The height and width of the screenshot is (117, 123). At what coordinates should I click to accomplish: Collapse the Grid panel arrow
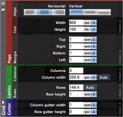coord(3,102)
